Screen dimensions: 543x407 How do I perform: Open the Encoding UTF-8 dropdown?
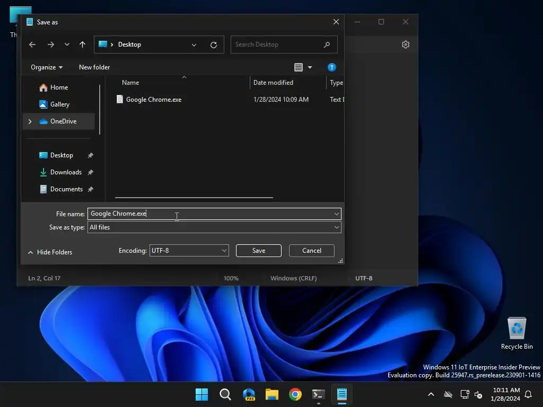pyautogui.click(x=189, y=251)
